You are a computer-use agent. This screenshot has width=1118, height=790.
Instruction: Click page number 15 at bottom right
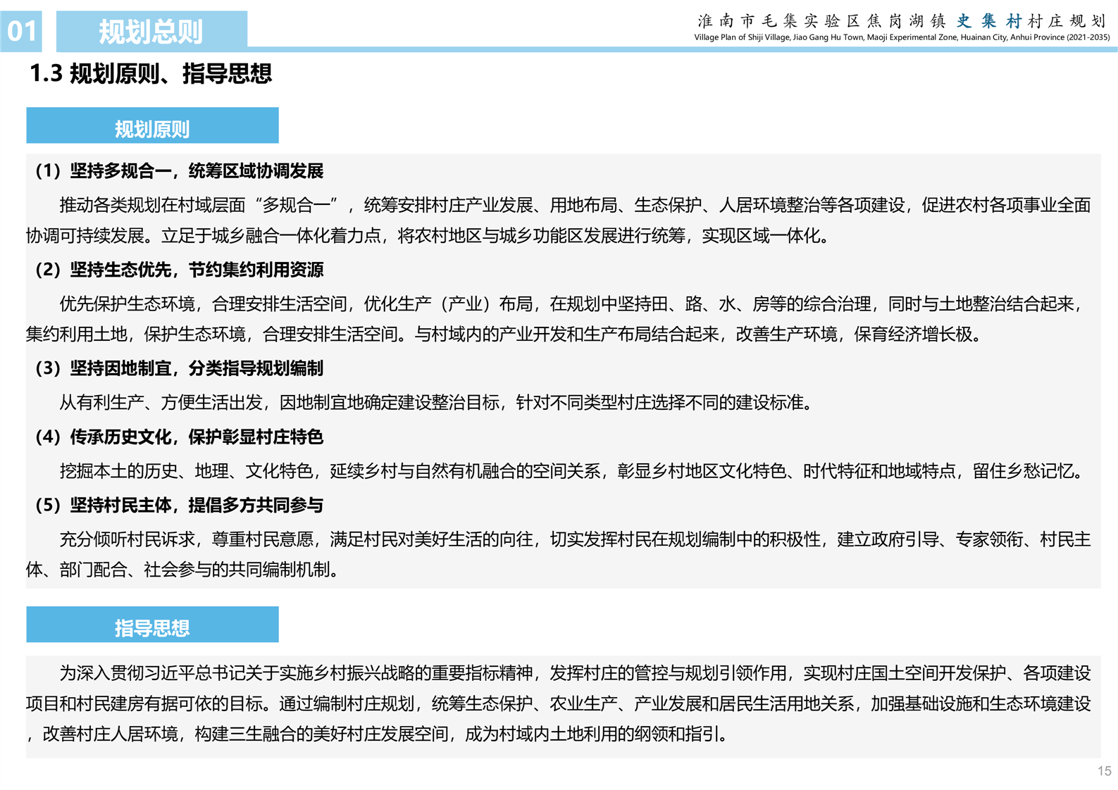tap(1104, 771)
